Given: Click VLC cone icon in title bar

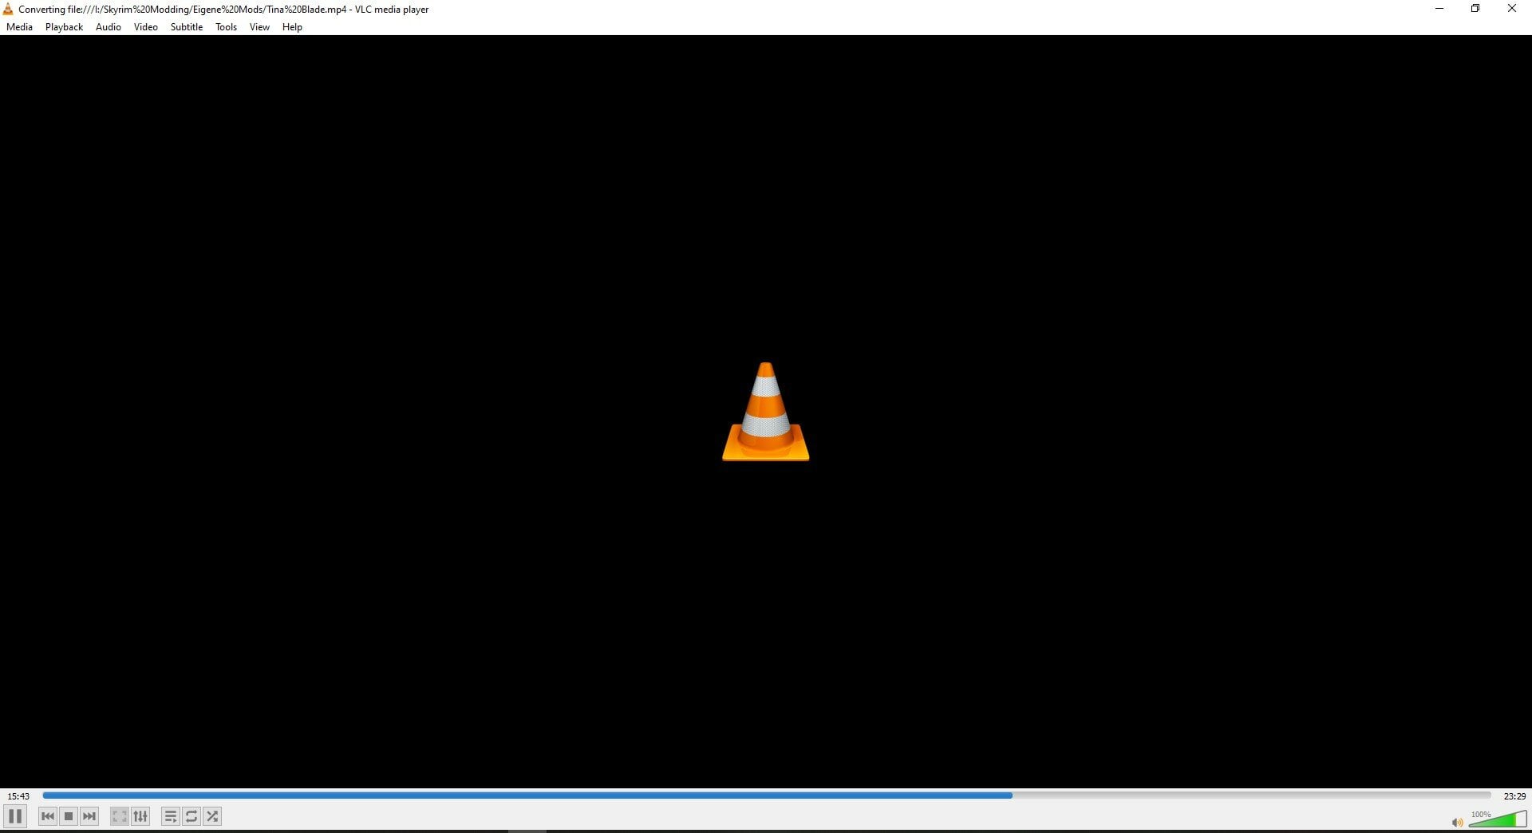Looking at the screenshot, I should [8, 10].
